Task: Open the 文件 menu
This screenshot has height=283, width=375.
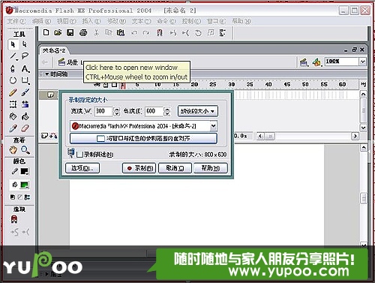Action: pyautogui.click(x=16, y=21)
